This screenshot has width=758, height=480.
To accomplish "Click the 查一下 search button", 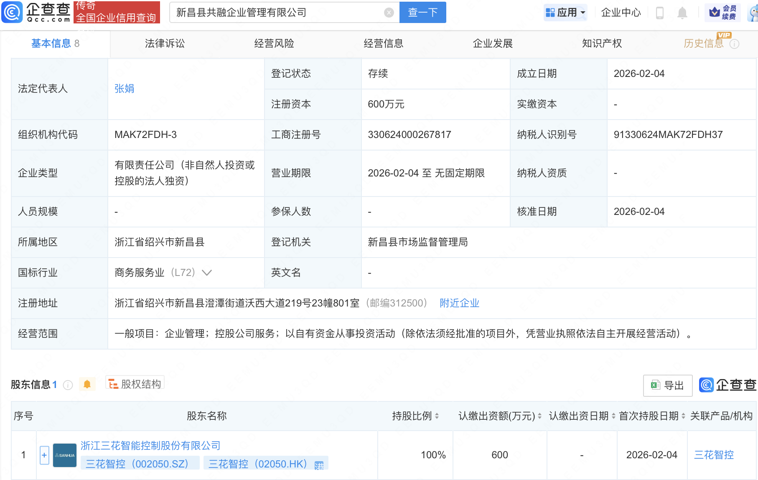I will click(422, 12).
